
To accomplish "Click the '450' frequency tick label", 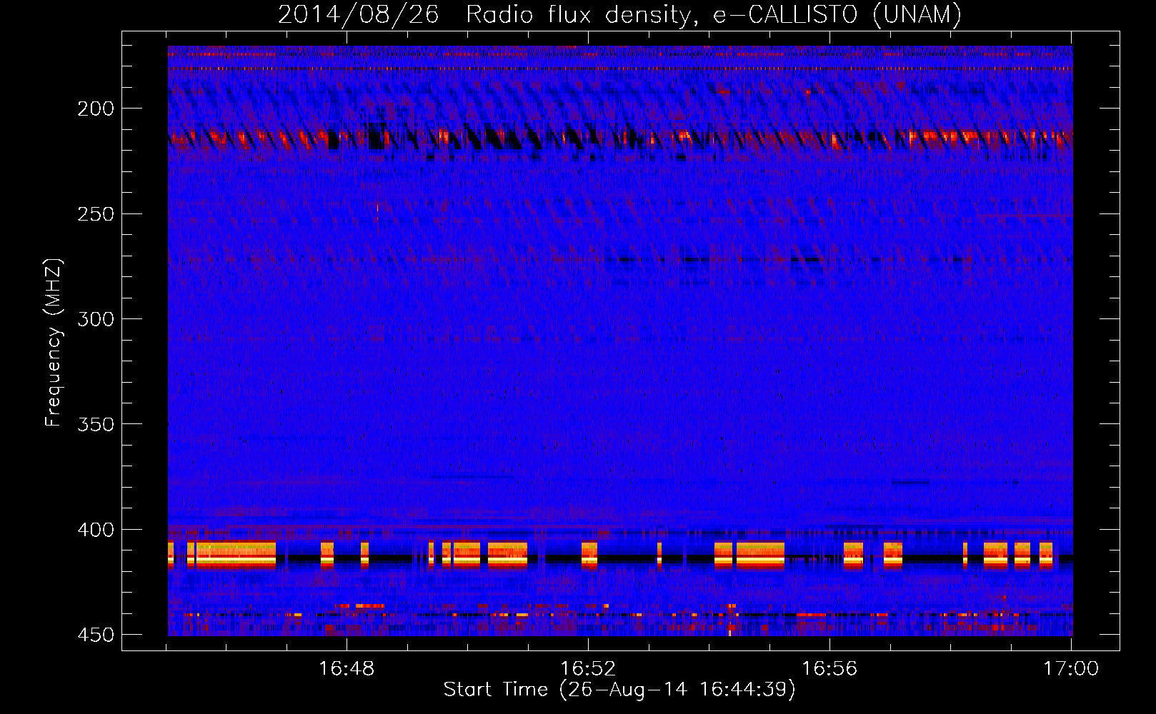I will [x=96, y=635].
